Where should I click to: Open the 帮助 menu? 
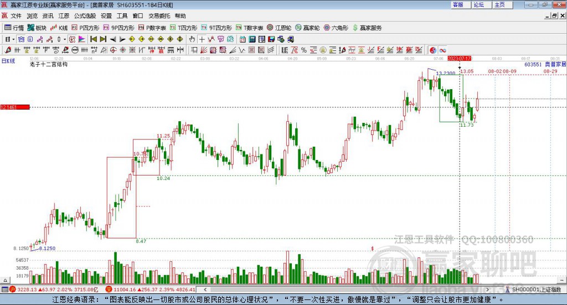pos(180,16)
